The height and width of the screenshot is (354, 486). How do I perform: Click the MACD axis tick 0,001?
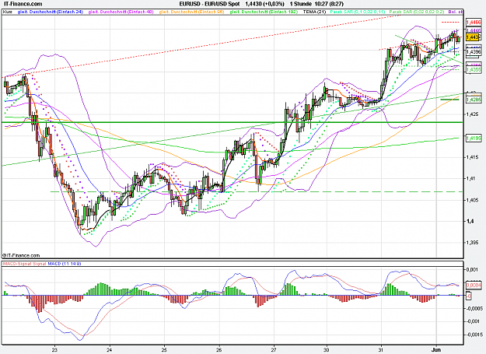472,269
